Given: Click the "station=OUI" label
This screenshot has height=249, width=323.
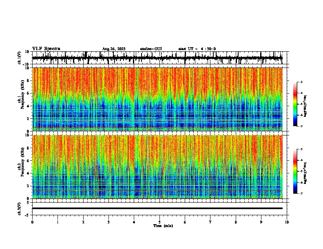Looking at the screenshot, I should point(151,49).
